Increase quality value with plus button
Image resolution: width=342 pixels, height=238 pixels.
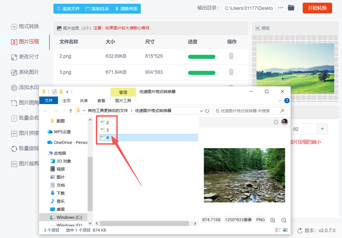(322, 129)
